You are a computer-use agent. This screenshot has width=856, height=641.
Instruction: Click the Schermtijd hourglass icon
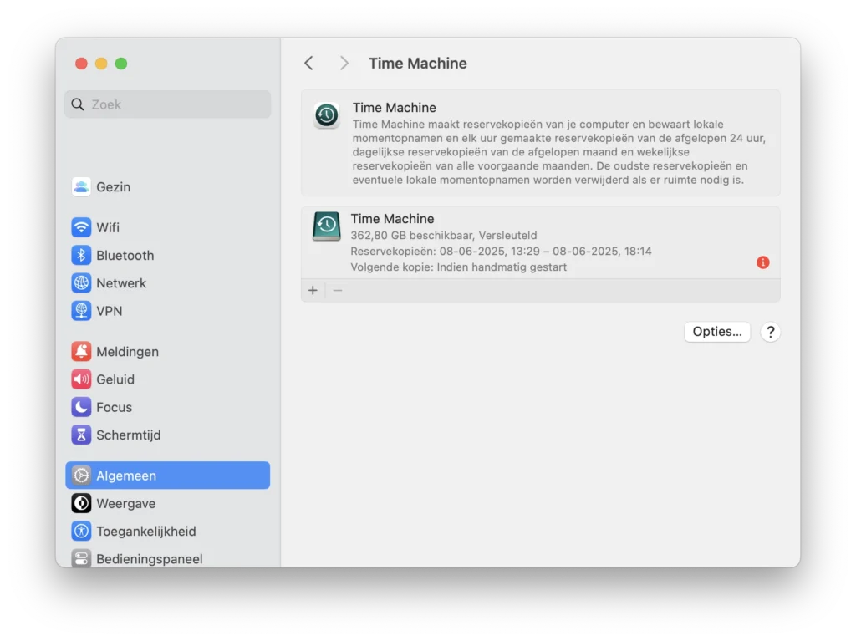(81, 435)
